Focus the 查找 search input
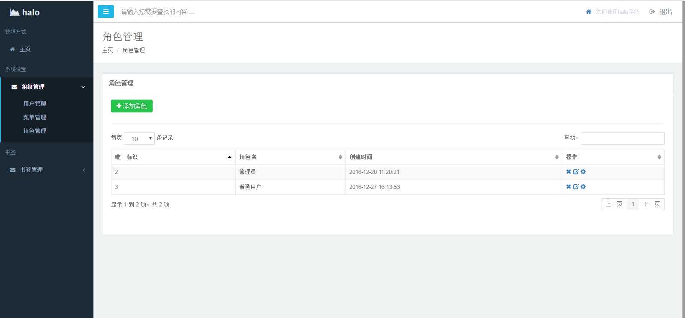The height and width of the screenshot is (318, 685). 623,138
